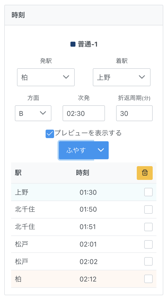Check the box for 北千住 01:50 row
Viewport: 167px width, 300px height.
[x=148, y=210]
